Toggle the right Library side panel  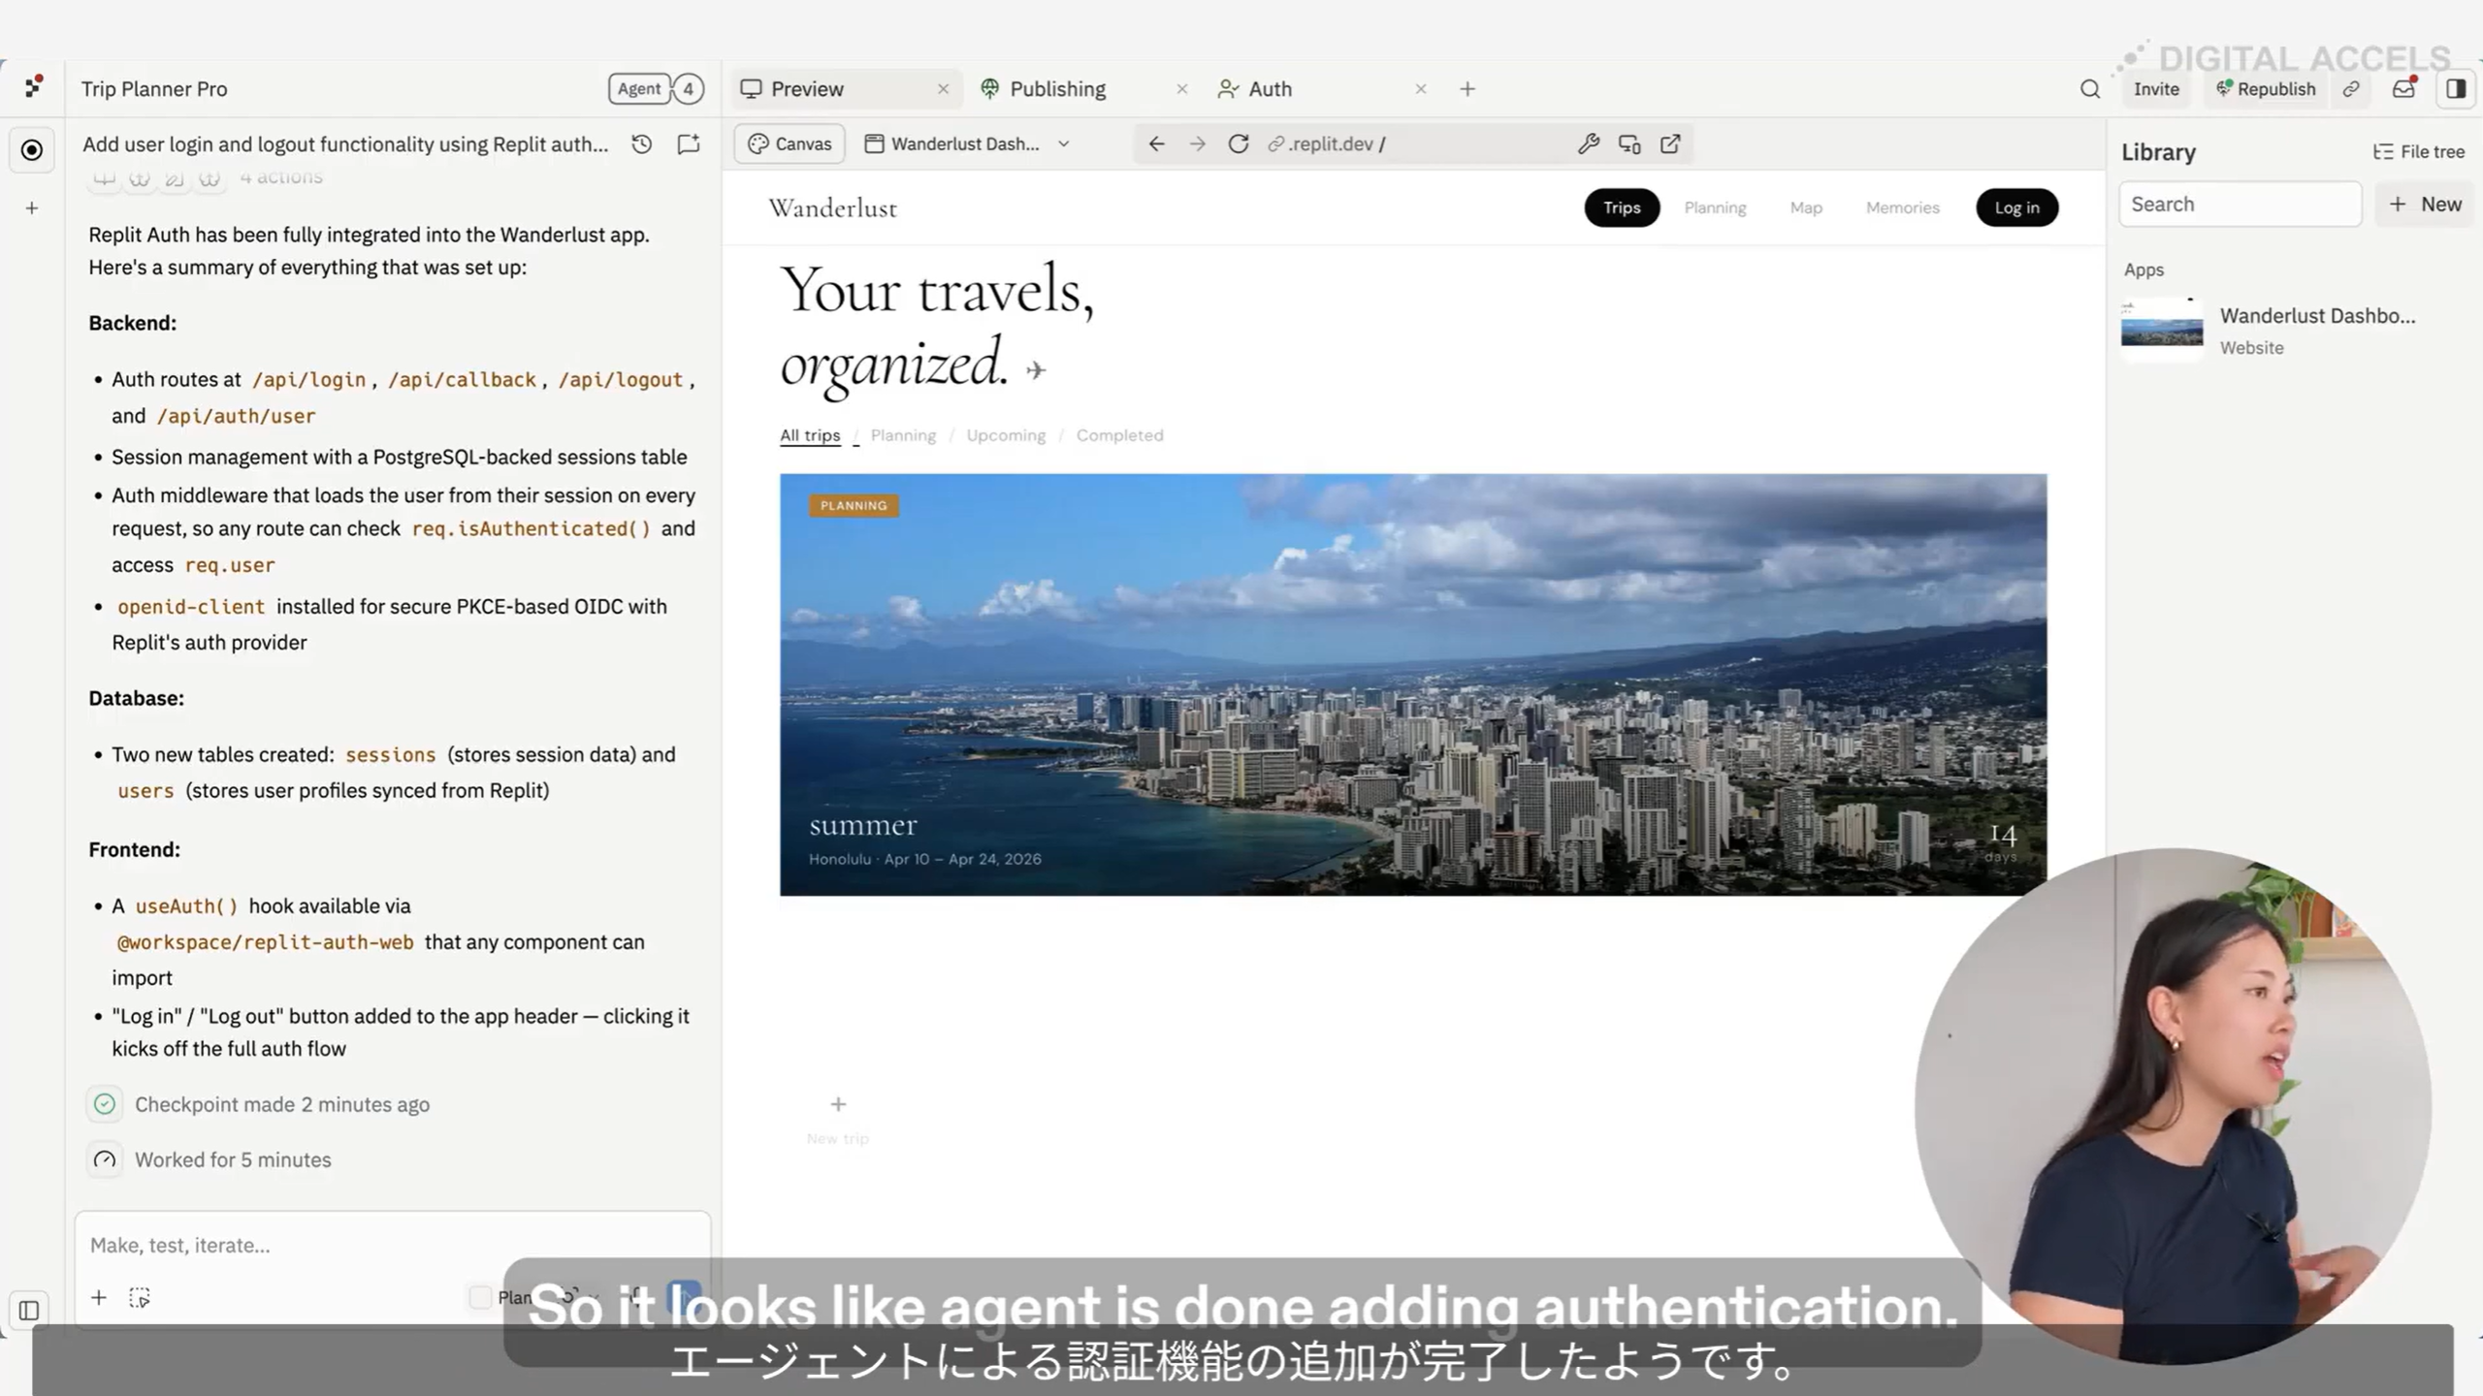click(x=2456, y=89)
